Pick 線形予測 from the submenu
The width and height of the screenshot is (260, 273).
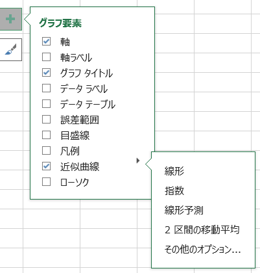tap(183, 210)
